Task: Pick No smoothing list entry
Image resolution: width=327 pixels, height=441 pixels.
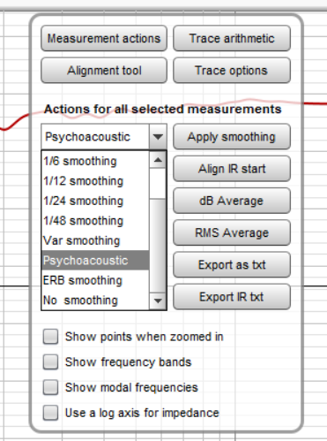Action: (95, 300)
